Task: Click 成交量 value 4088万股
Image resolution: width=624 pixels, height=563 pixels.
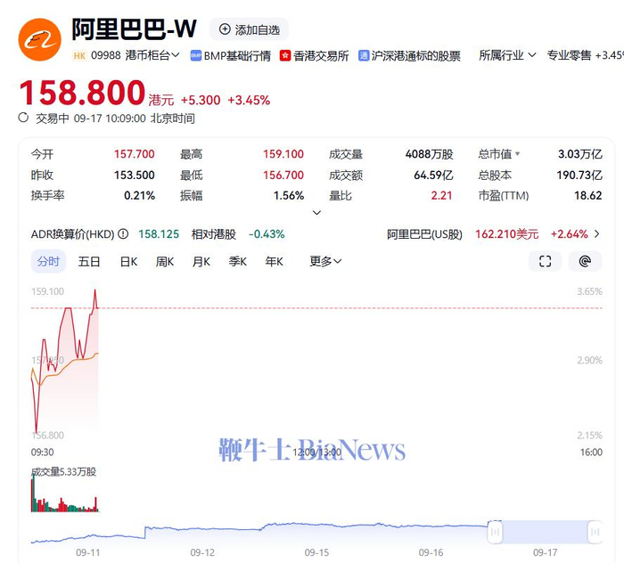Action: 430,154
